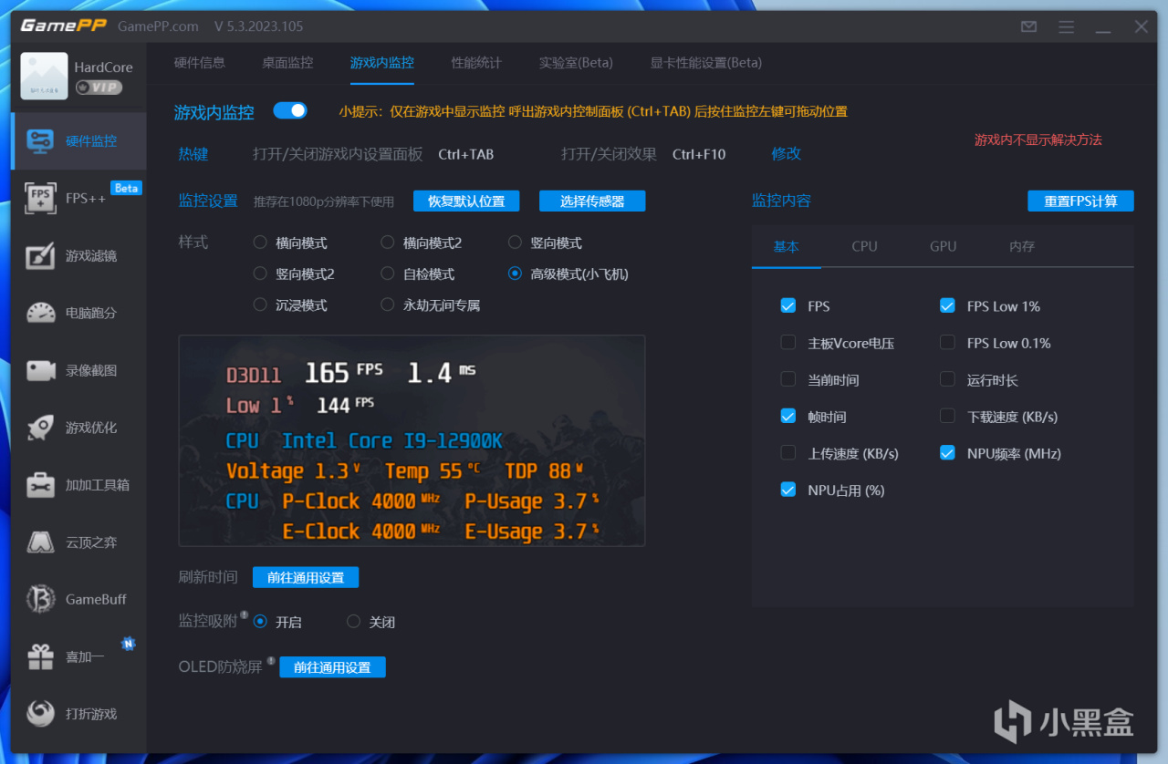
Task: Click 前往通用设置 next to 刷新时间
Action: tap(306, 577)
